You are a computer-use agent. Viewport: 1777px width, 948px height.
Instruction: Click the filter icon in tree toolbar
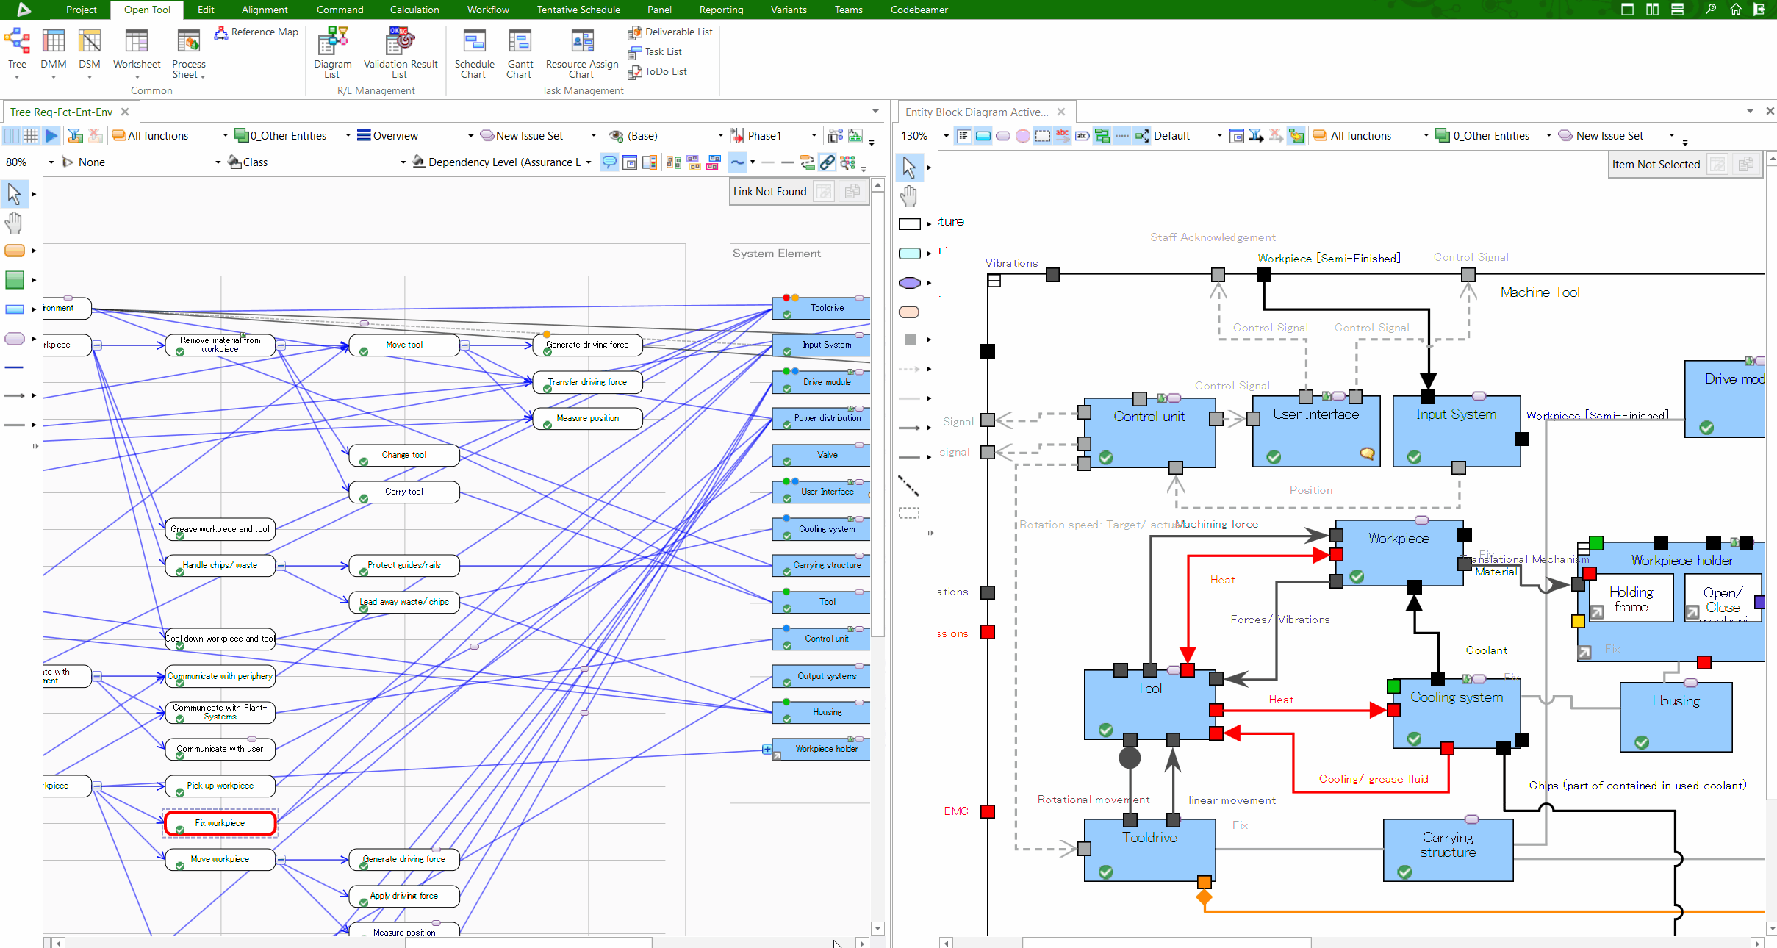(75, 135)
